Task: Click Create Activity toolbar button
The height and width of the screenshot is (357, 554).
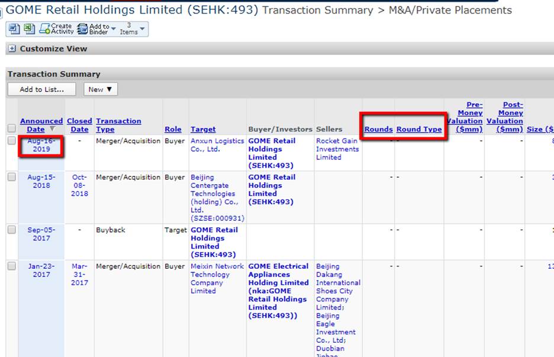Action: (x=57, y=29)
